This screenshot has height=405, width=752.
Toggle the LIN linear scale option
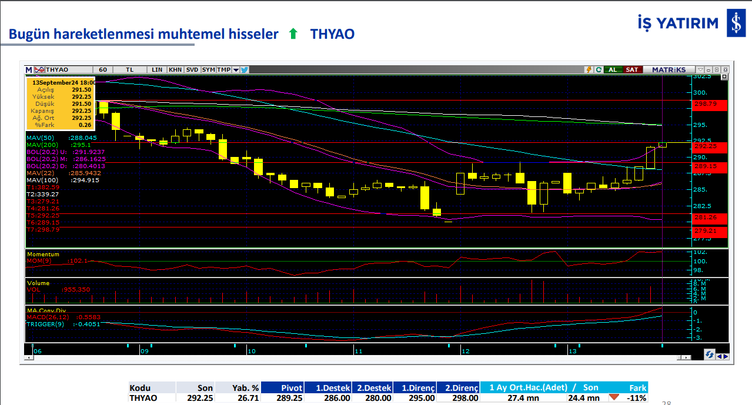tap(156, 69)
